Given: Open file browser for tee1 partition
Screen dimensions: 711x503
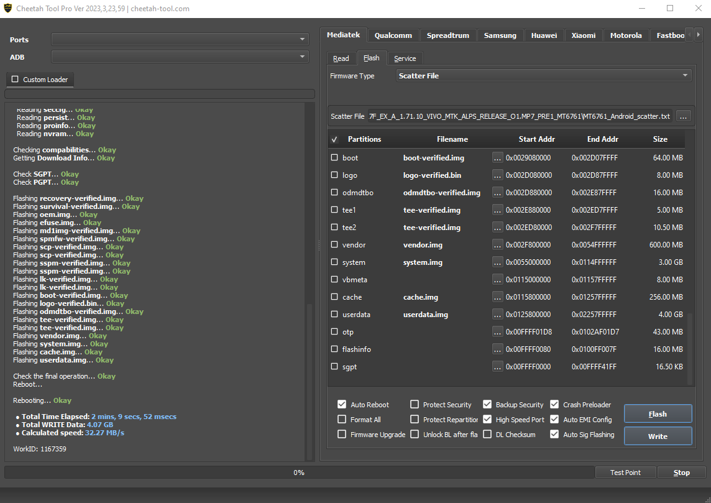Looking at the screenshot, I should (x=497, y=210).
